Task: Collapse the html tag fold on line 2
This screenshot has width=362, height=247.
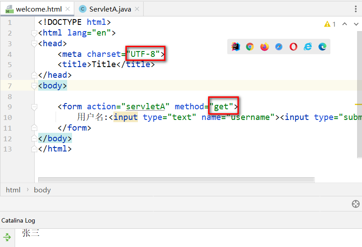Action: pyautogui.click(x=34, y=33)
